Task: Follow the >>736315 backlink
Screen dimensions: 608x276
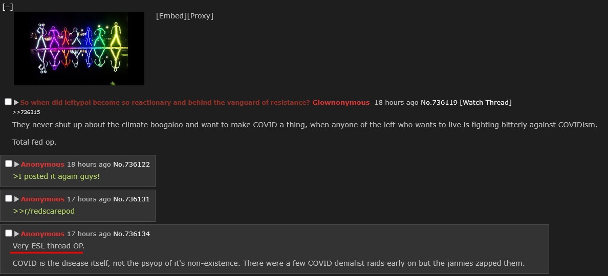Action: (26, 112)
